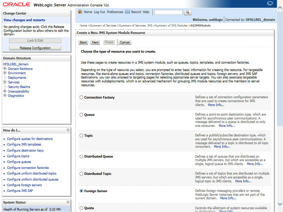The image size is (283, 212).
Task: Open Domain Partitions tree link
Action: point(21,69)
